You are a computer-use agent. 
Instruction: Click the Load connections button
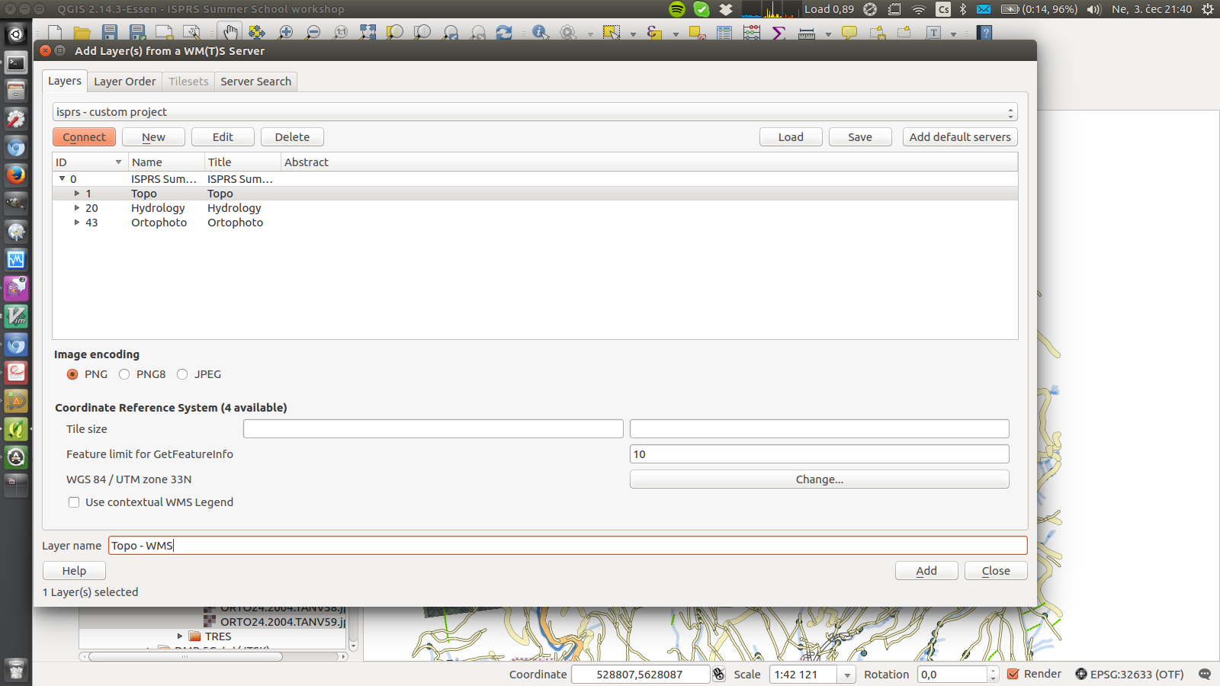click(791, 137)
